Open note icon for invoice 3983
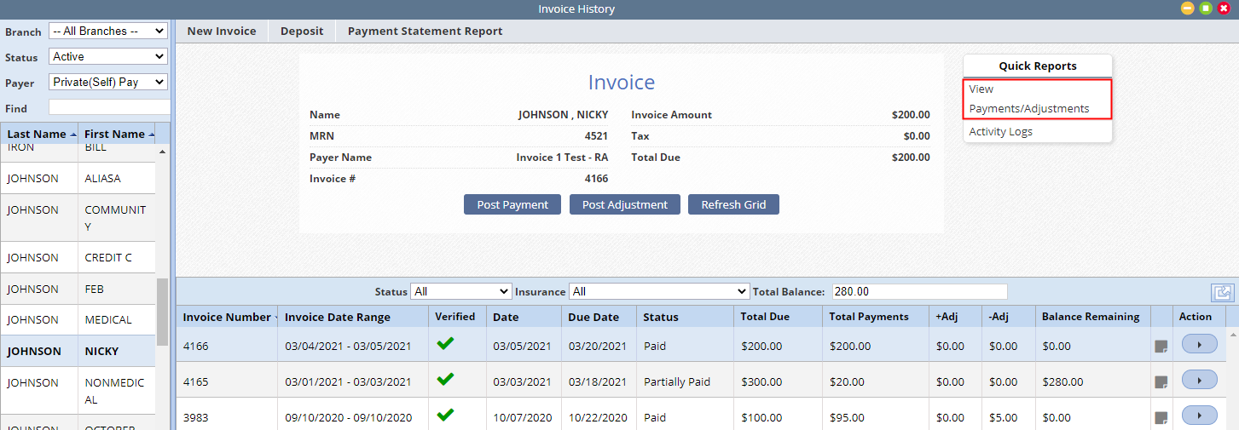The height and width of the screenshot is (430, 1239). [1161, 418]
